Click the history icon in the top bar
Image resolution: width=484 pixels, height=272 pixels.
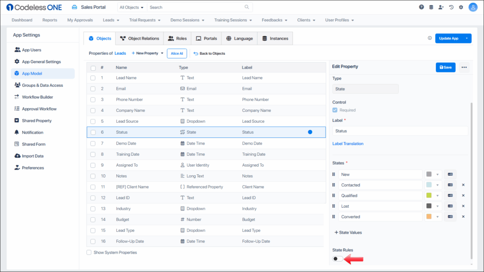pyautogui.click(x=451, y=7)
